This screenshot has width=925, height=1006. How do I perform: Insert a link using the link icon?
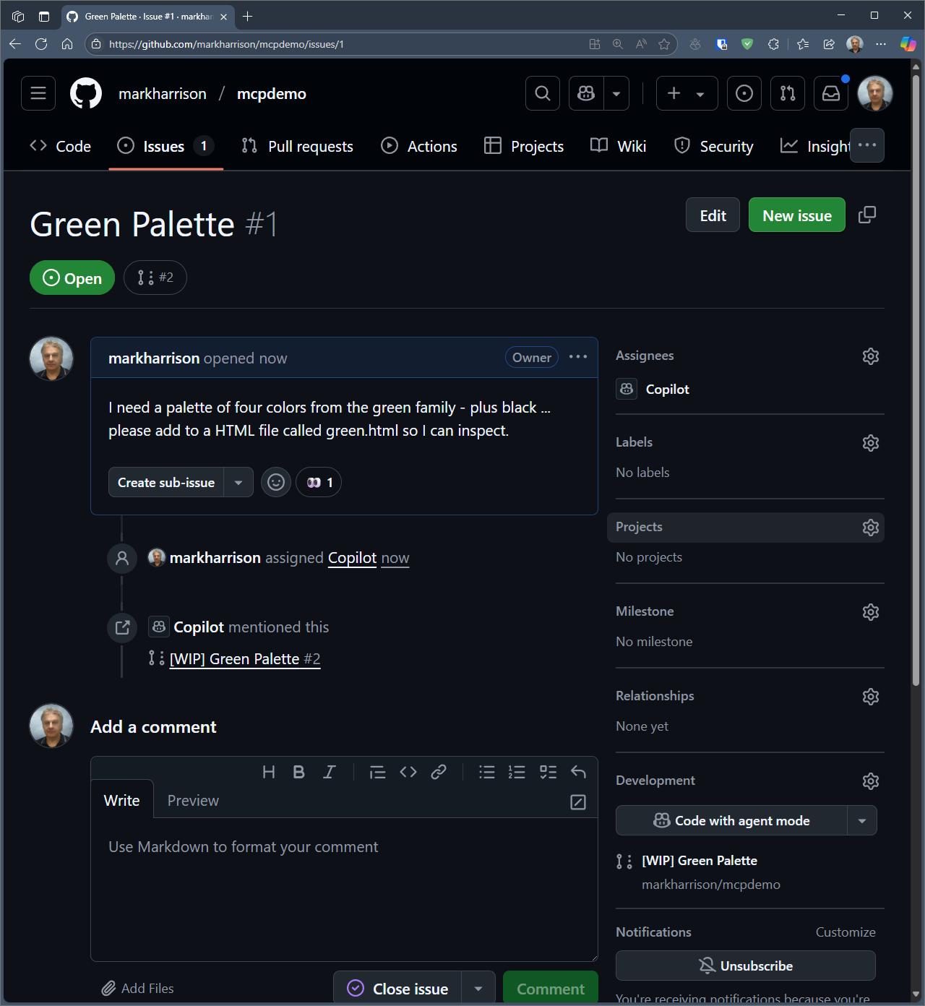pos(439,772)
